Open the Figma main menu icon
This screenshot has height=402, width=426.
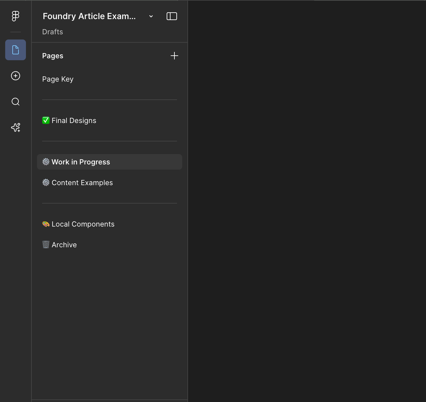15,16
